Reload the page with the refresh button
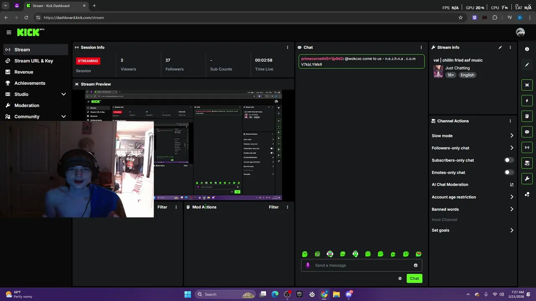The width and height of the screenshot is (536, 301). [26, 18]
